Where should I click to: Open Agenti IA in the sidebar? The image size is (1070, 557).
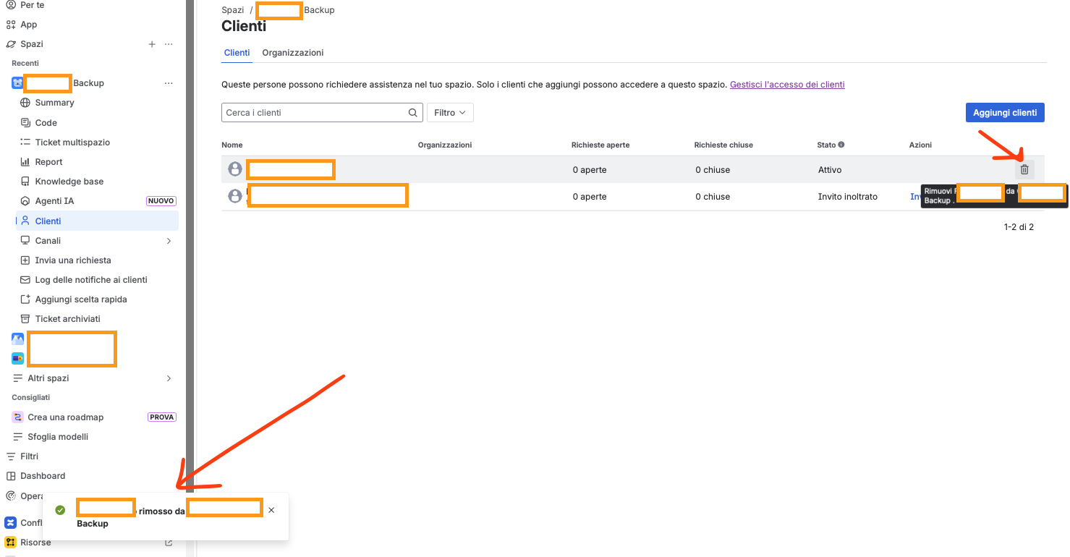pyautogui.click(x=54, y=201)
